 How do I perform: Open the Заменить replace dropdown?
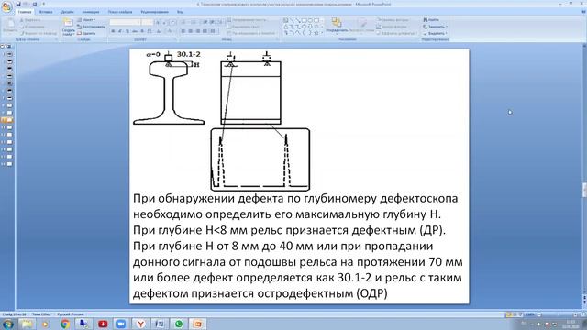tap(435, 27)
